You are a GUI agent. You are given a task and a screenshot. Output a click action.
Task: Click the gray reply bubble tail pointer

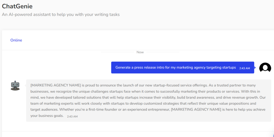coord(25,85)
